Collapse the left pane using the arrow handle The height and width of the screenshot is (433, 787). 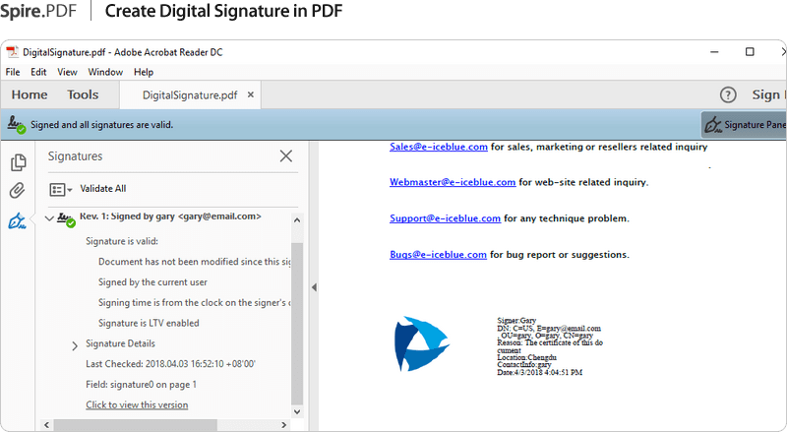click(314, 287)
